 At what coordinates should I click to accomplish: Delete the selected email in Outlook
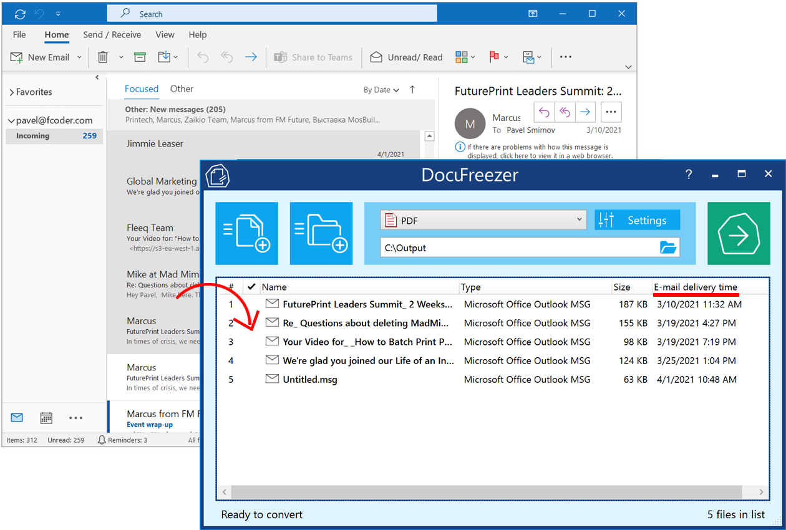[102, 57]
